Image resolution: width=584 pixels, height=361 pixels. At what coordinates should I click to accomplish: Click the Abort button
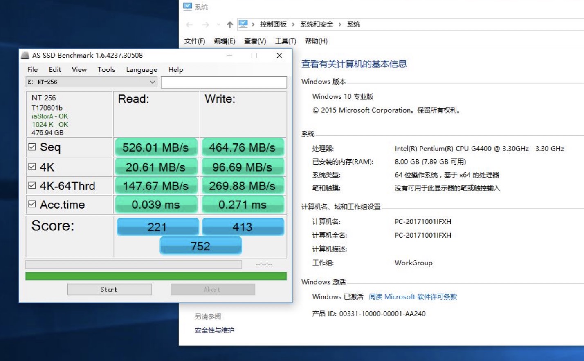click(213, 289)
